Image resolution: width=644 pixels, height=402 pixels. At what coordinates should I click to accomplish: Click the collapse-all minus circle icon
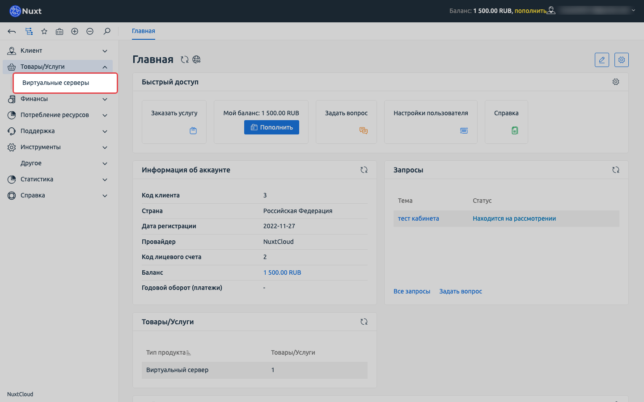[x=90, y=31]
